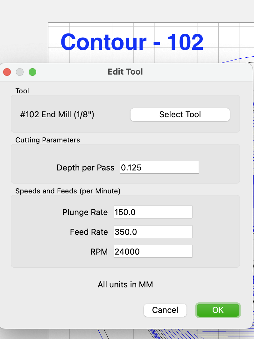Click the Feed Rate label text

click(89, 232)
